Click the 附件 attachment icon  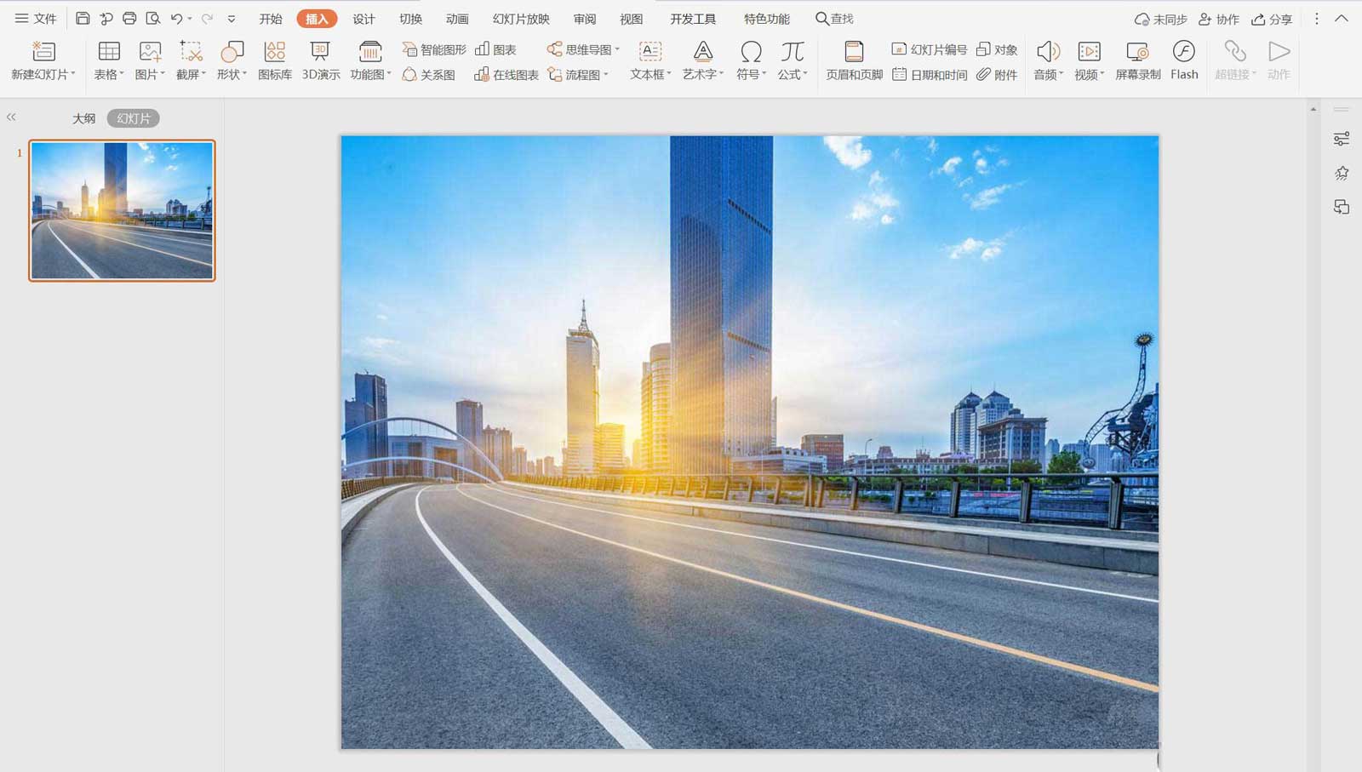(x=997, y=75)
